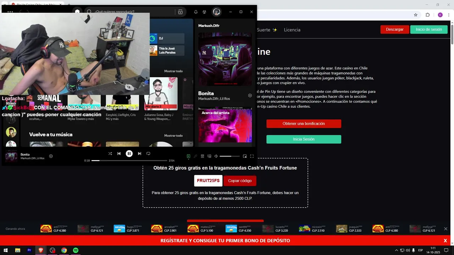The height and width of the screenshot is (255, 454).
Task: Click ant7777 winner CLP 4.380 first entry
Action: [54, 228]
